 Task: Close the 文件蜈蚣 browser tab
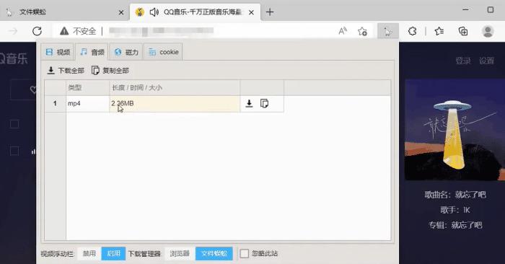pos(121,12)
